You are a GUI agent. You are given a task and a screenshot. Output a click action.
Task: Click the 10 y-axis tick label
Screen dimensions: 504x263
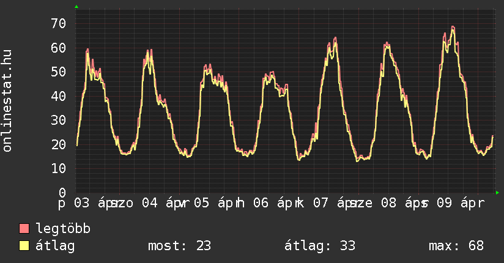57,168
